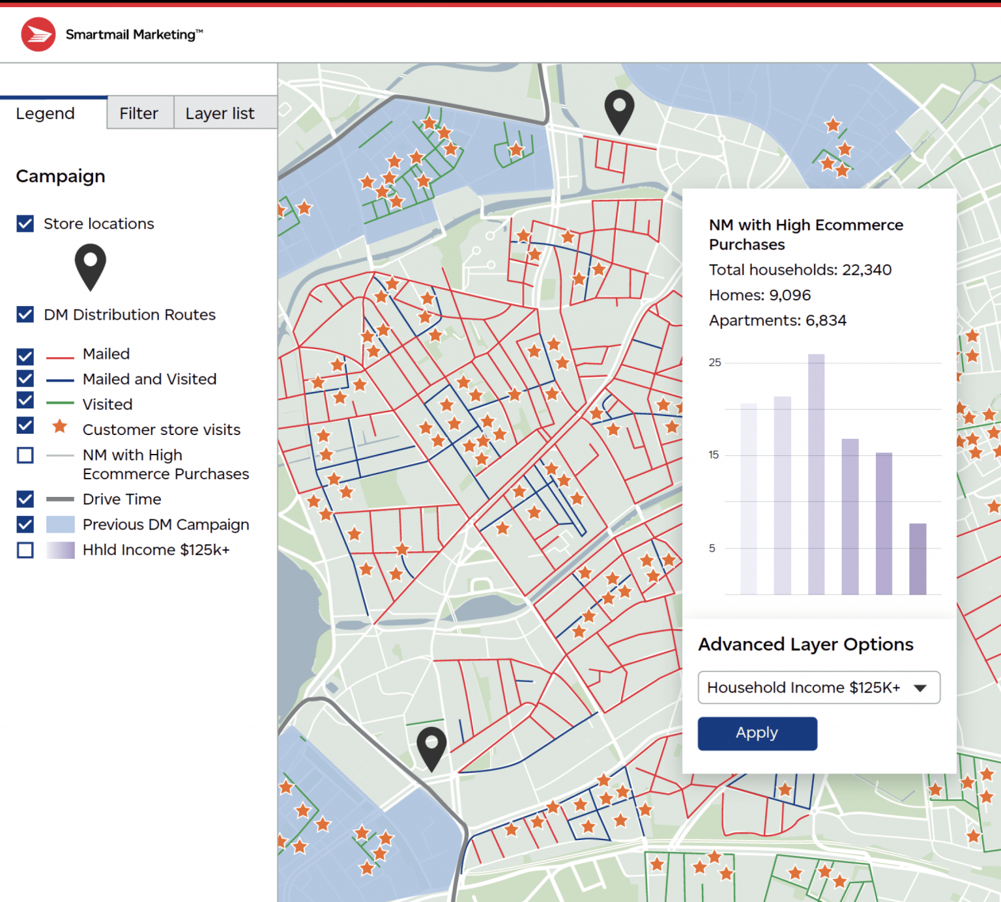The height and width of the screenshot is (902, 1001).
Task: Enable the NM with High Ecommerce Purchases layer
Action: click(24, 455)
